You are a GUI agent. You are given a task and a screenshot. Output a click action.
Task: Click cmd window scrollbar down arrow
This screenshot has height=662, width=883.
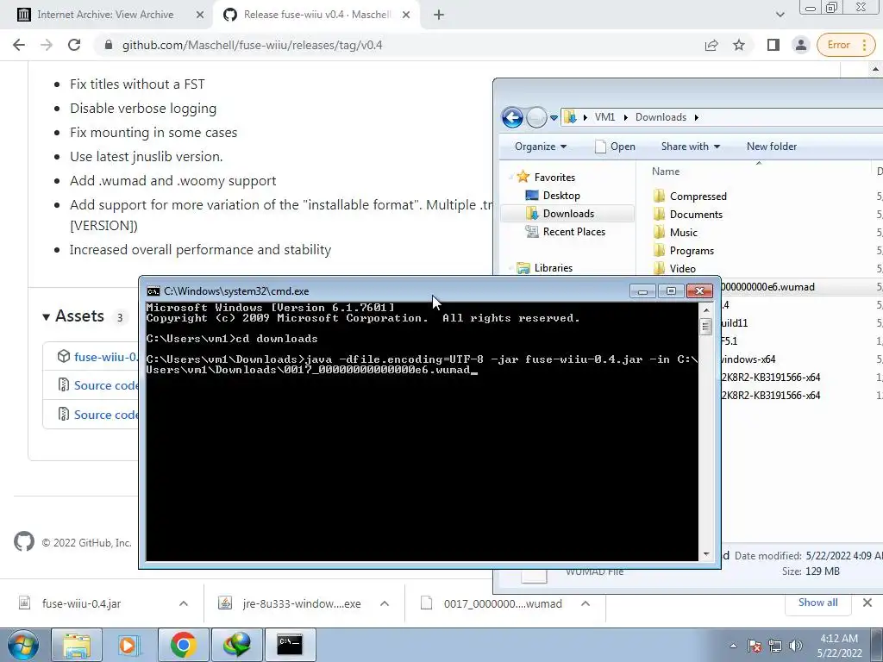tap(706, 554)
